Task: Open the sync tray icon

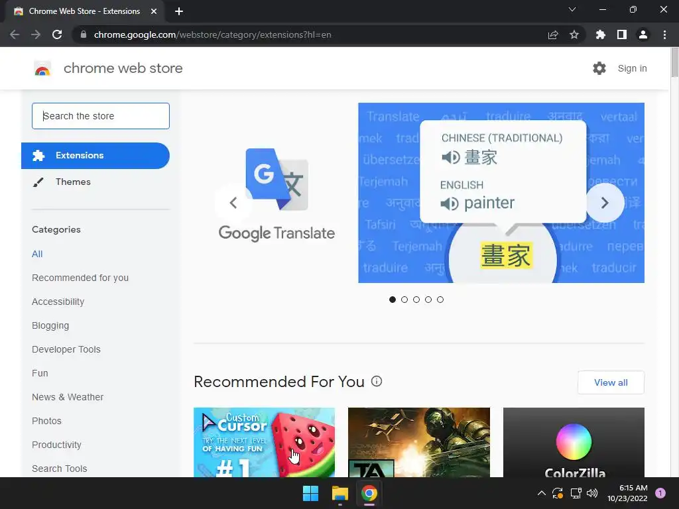Action: coord(558,493)
